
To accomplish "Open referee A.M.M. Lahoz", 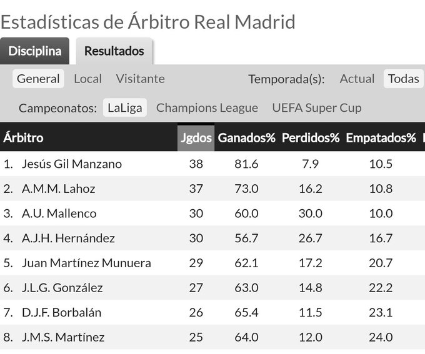I will (59, 189).
